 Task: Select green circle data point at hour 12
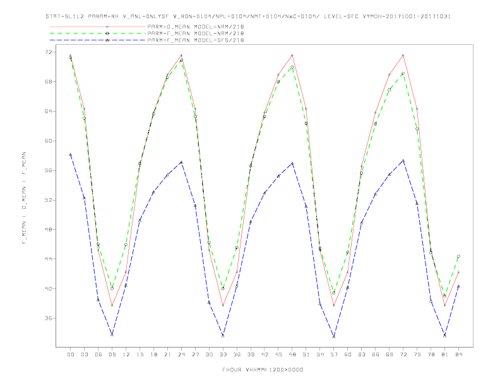[x=126, y=245]
